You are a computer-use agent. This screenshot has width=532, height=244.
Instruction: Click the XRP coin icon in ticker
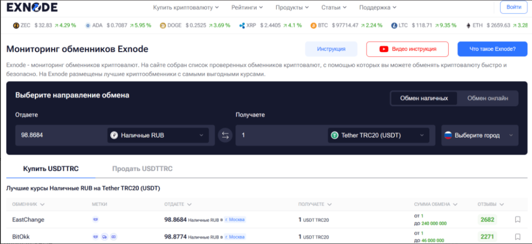coord(242,25)
